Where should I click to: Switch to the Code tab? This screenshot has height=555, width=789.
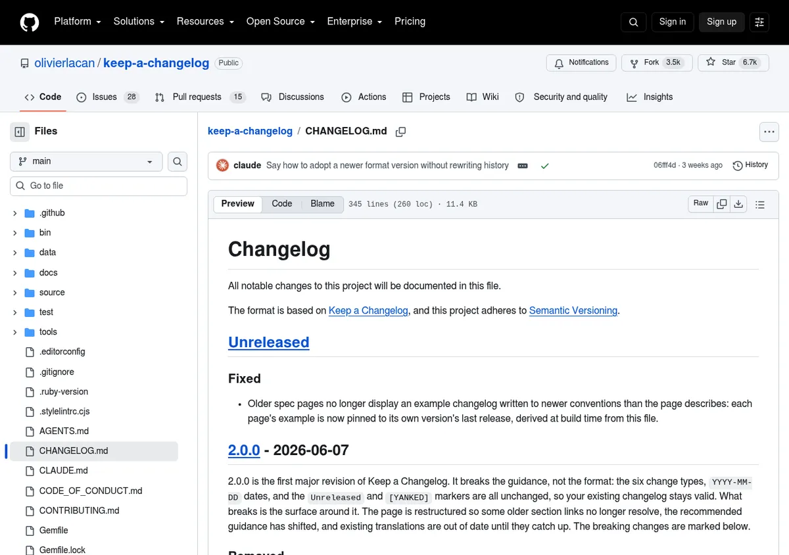click(x=43, y=97)
